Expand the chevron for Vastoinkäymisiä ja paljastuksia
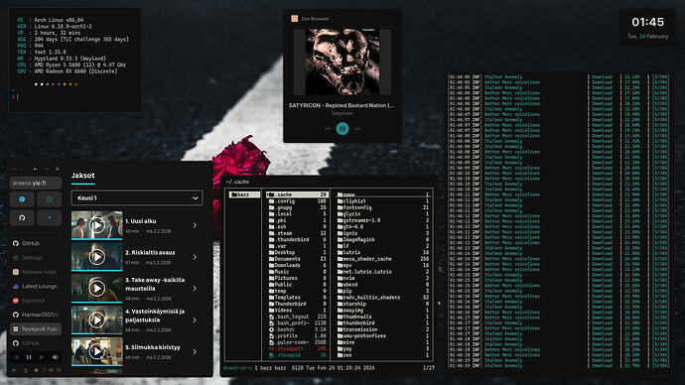This screenshot has height=385, width=685. point(195,320)
